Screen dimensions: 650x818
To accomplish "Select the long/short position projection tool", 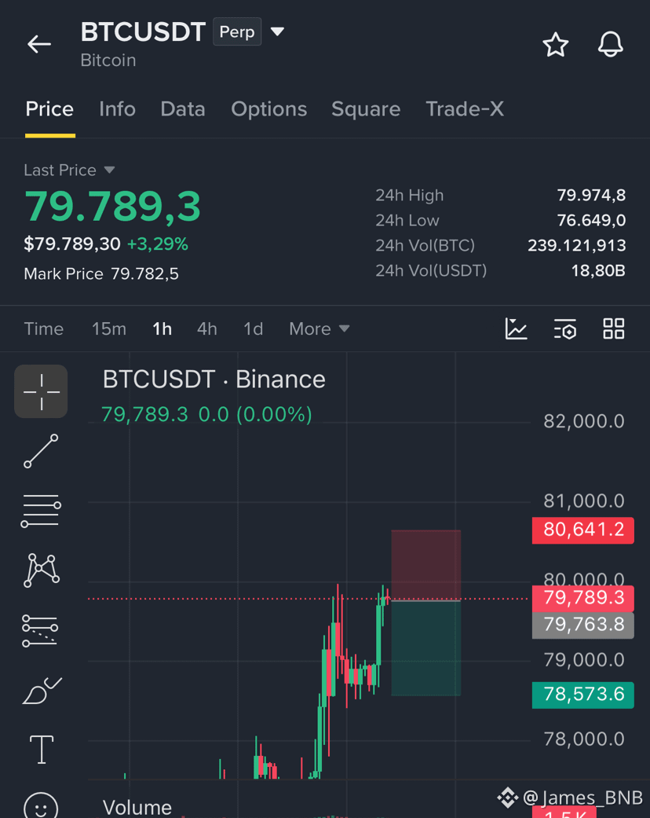I will pyautogui.click(x=40, y=631).
